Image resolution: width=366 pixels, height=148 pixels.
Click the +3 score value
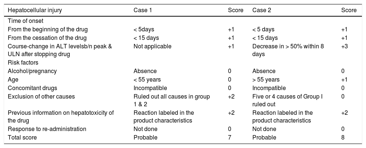pyautogui.click(x=345, y=46)
